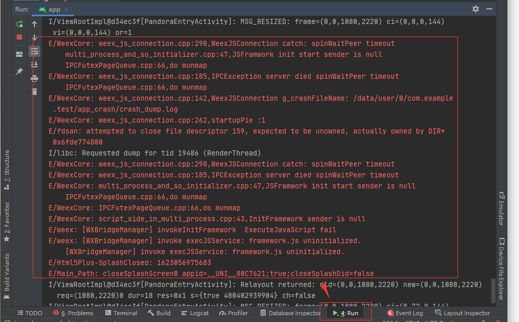Open the Build Variants panel
The height and width of the screenshot is (322, 519).
click(x=7, y=271)
